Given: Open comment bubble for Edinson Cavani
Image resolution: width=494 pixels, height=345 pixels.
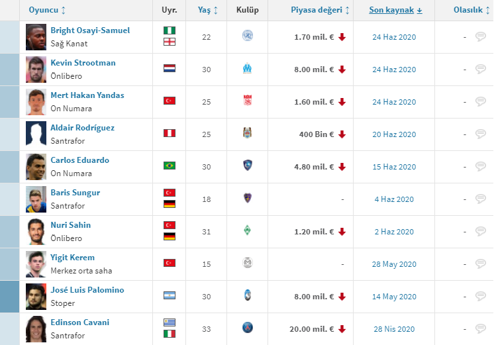Looking at the screenshot, I should [481, 328].
